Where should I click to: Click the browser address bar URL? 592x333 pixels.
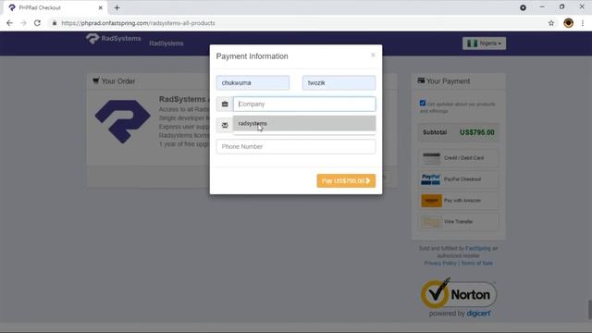click(x=138, y=23)
